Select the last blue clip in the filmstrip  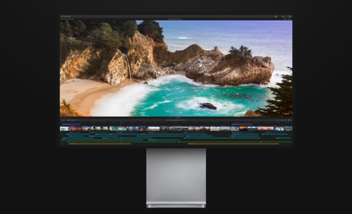click(x=289, y=129)
